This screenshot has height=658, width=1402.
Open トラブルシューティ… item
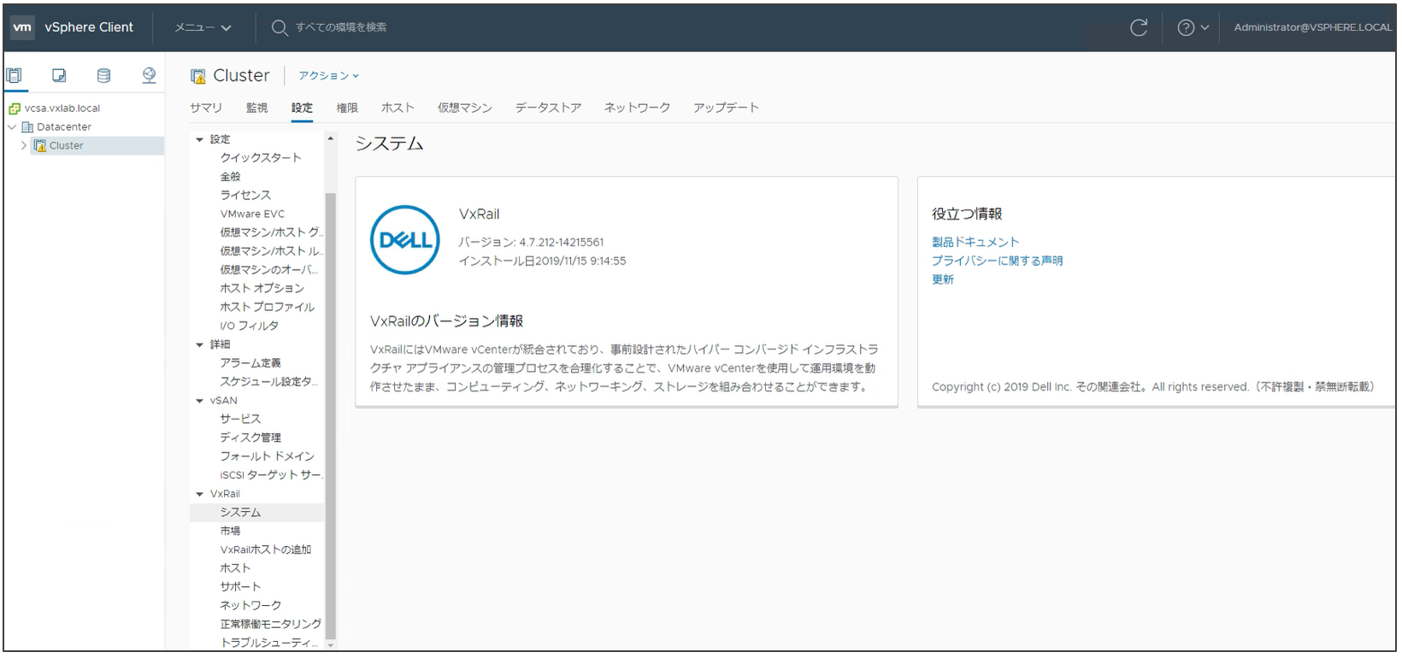(268, 643)
